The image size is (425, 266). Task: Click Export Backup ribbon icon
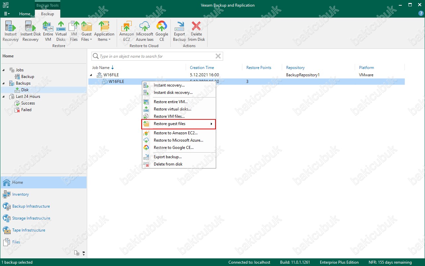(180, 32)
